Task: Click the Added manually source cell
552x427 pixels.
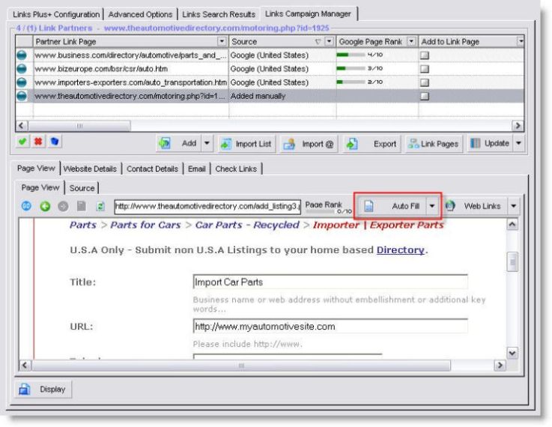Action: (282, 96)
